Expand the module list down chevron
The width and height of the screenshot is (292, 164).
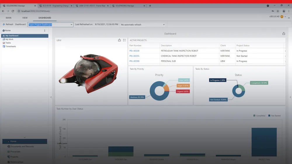click(x=25, y=137)
